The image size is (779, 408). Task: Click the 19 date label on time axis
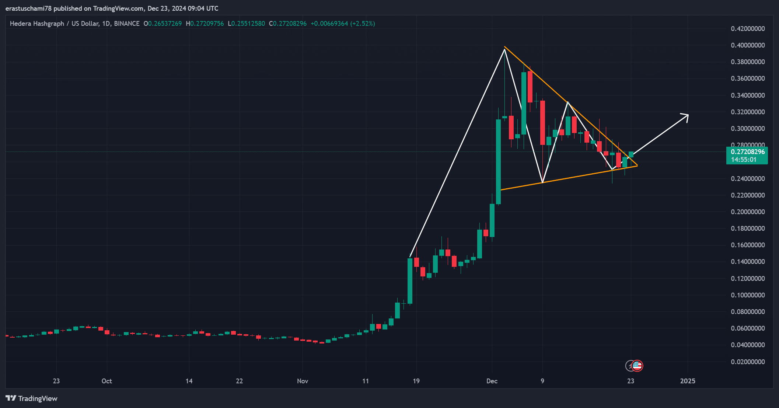(x=416, y=381)
